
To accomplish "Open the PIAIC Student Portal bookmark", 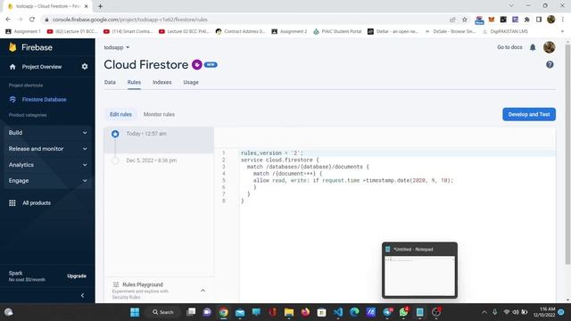I will [x=337, y=32].
